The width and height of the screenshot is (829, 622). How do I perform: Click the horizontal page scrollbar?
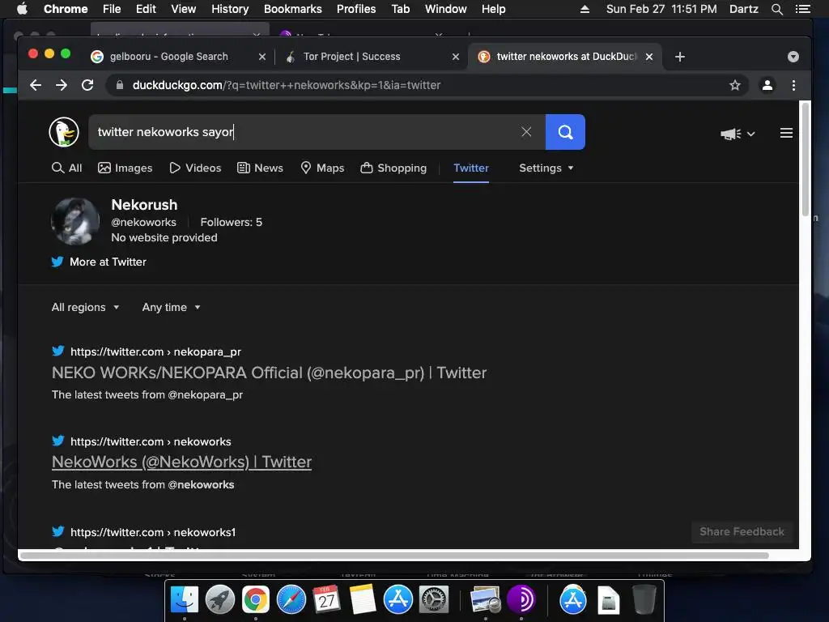[394, 556]
